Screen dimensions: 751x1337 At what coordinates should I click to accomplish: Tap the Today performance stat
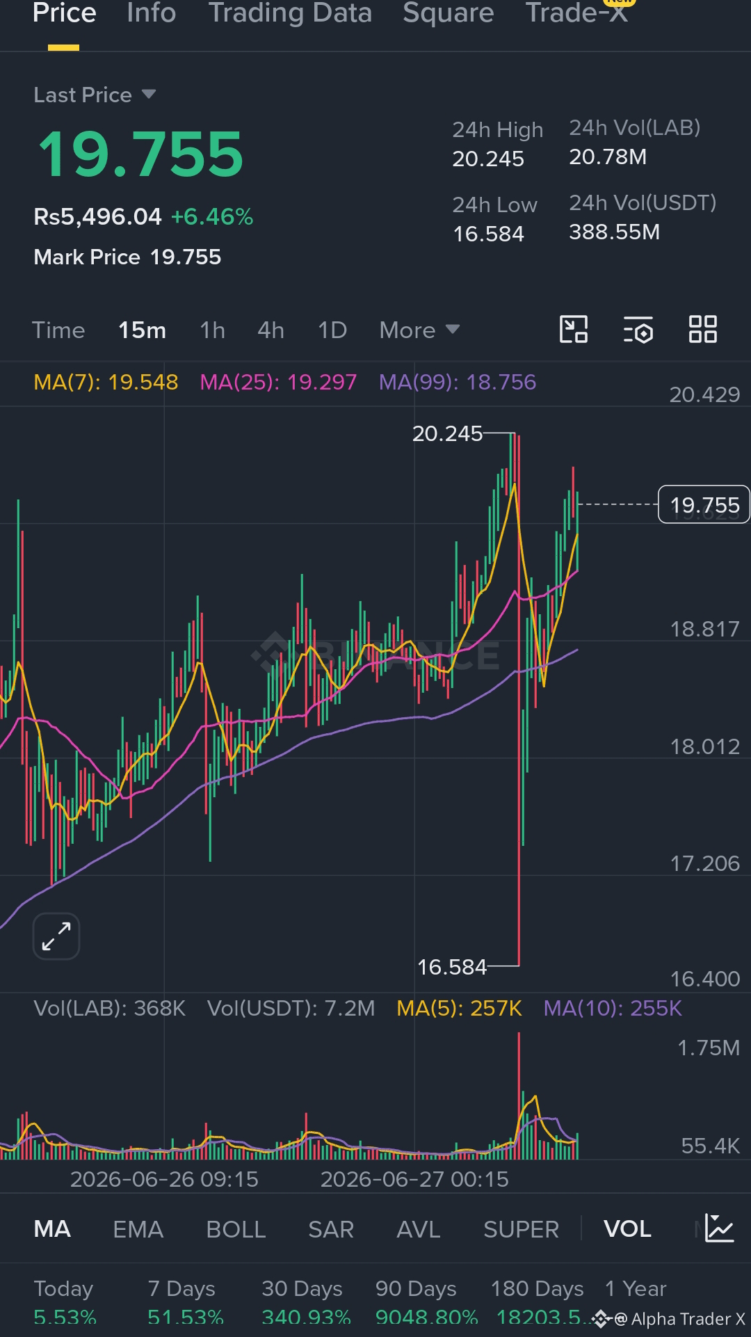point(65,1302)
